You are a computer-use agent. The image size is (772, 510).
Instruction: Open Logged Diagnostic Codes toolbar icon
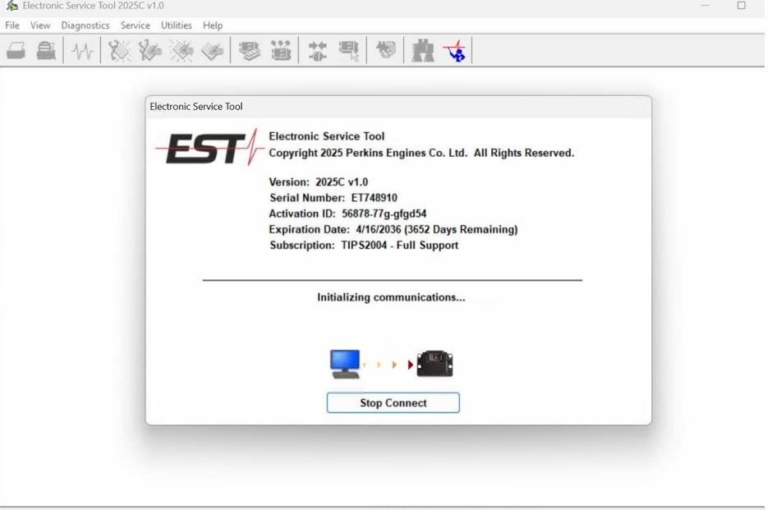click(150, 51)
